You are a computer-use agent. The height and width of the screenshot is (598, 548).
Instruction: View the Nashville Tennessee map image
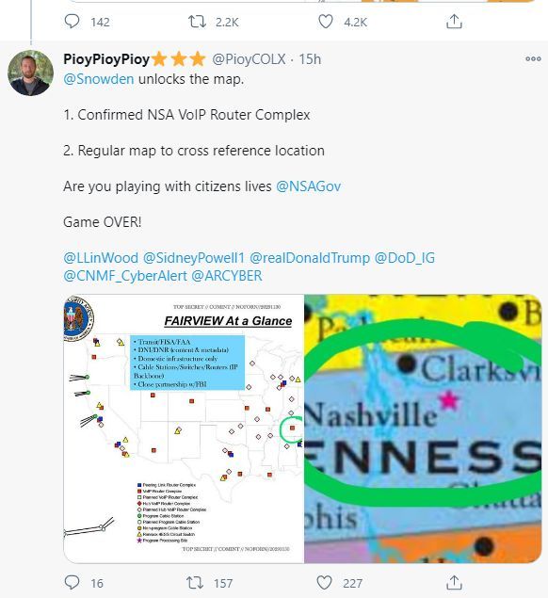pos(423,428)
